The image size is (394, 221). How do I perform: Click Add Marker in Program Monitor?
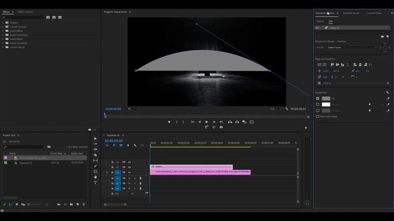pos(169,122)
